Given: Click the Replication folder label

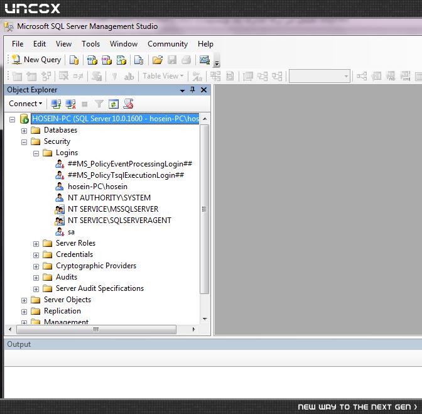Looking at the screenshot, I should 62,311.
